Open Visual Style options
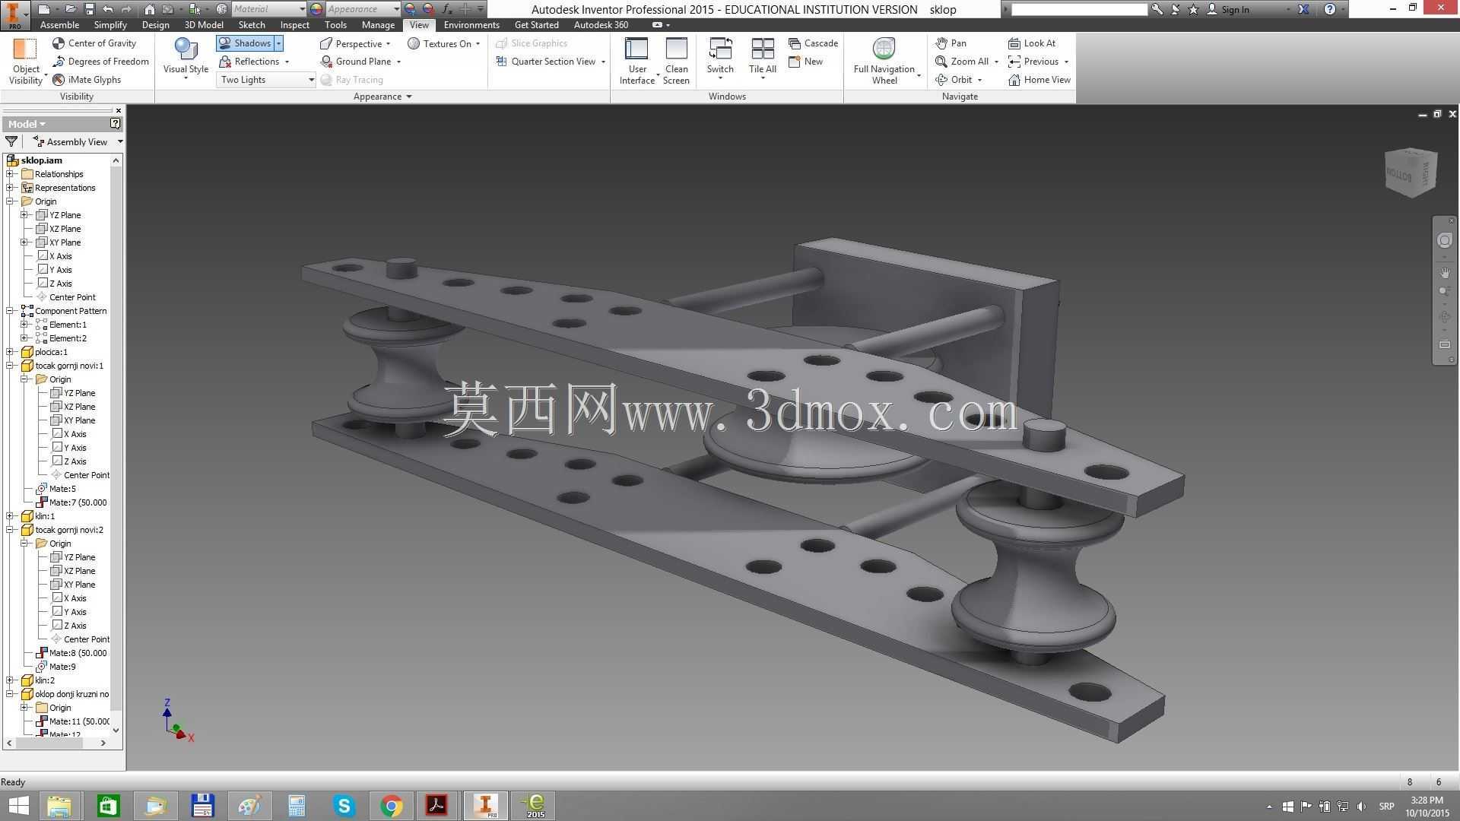 point(186,59)
